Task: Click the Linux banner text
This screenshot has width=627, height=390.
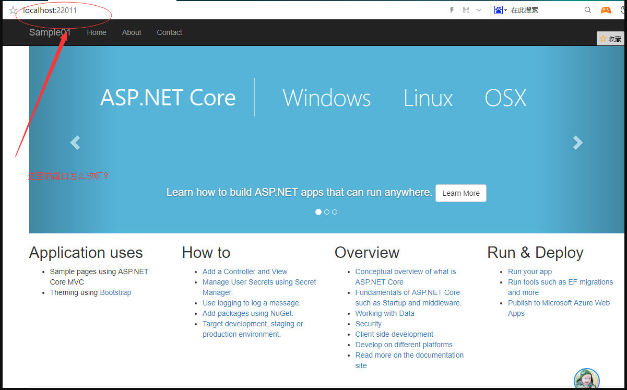Action: 428,98
